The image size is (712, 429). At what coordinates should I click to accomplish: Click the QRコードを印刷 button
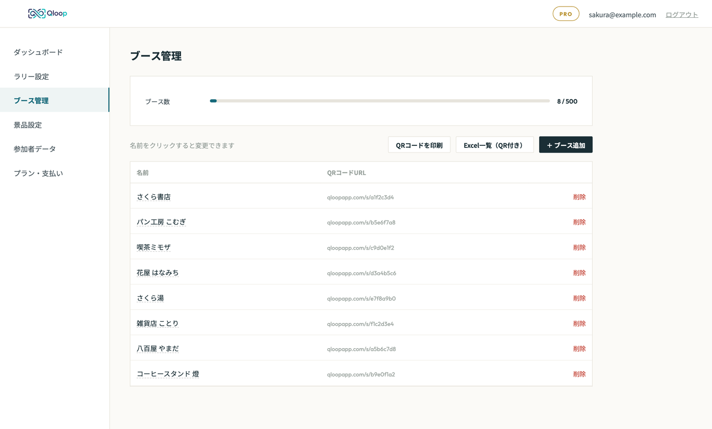pos(419,145)
